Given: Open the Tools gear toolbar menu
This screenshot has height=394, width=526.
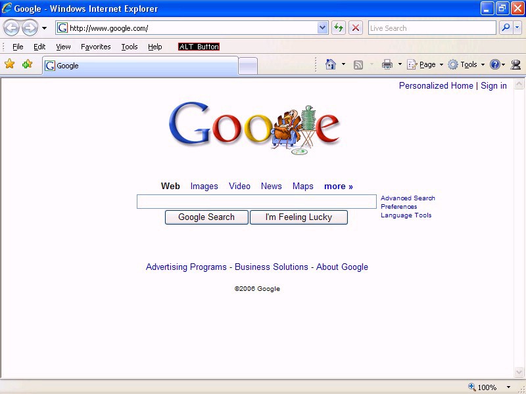Looking at the screenshot, I should click(466, 64).
